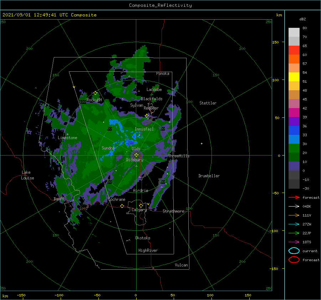Click asterisk marker above Limestone label
Image resolution: width=321 pixels, height=300 pixels.
pos(67,134)
